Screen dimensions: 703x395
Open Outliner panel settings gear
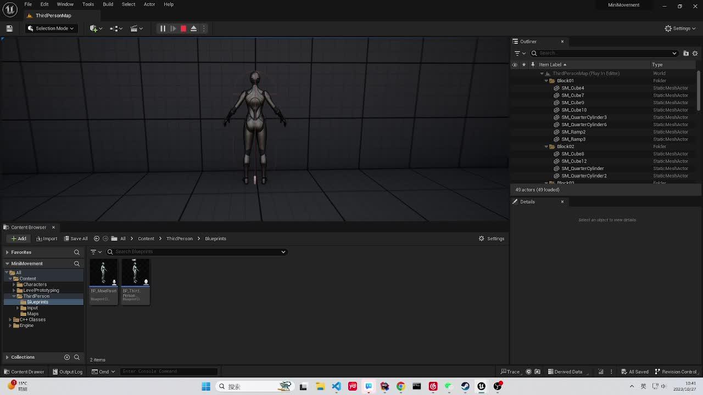(x=695, y=53)
